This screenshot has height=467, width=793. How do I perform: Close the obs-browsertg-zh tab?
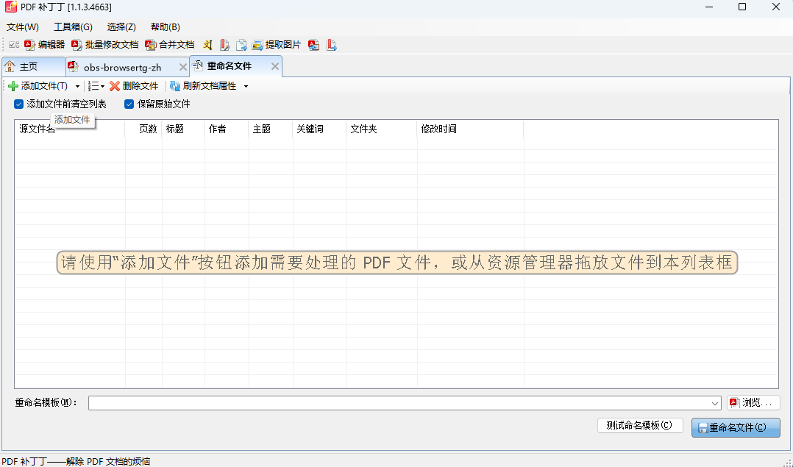tap(182, 67)
